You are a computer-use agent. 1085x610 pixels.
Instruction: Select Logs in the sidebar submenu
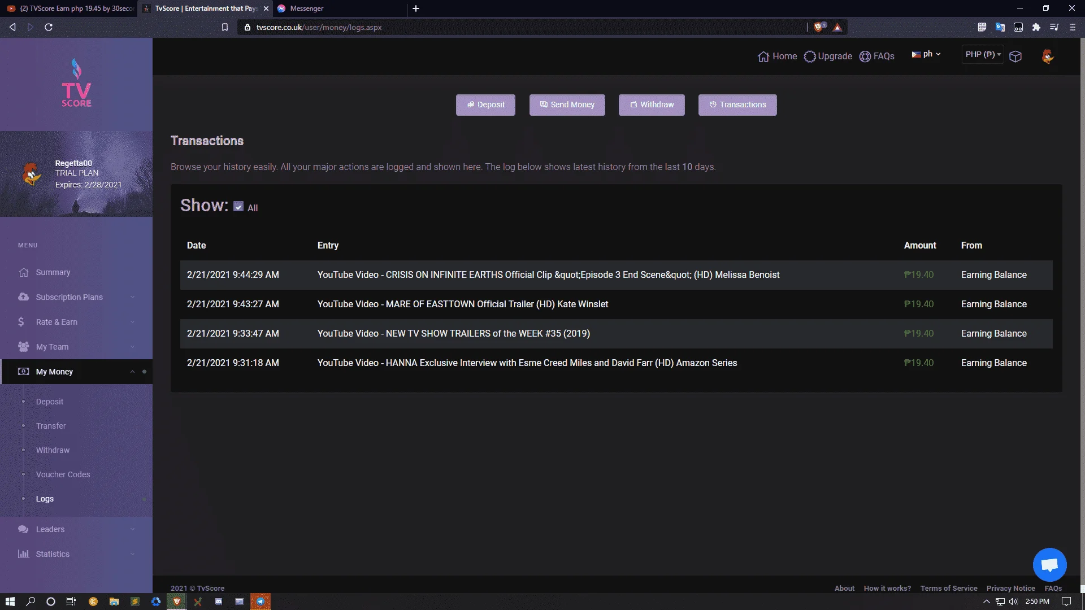click(x=45, y=499)
